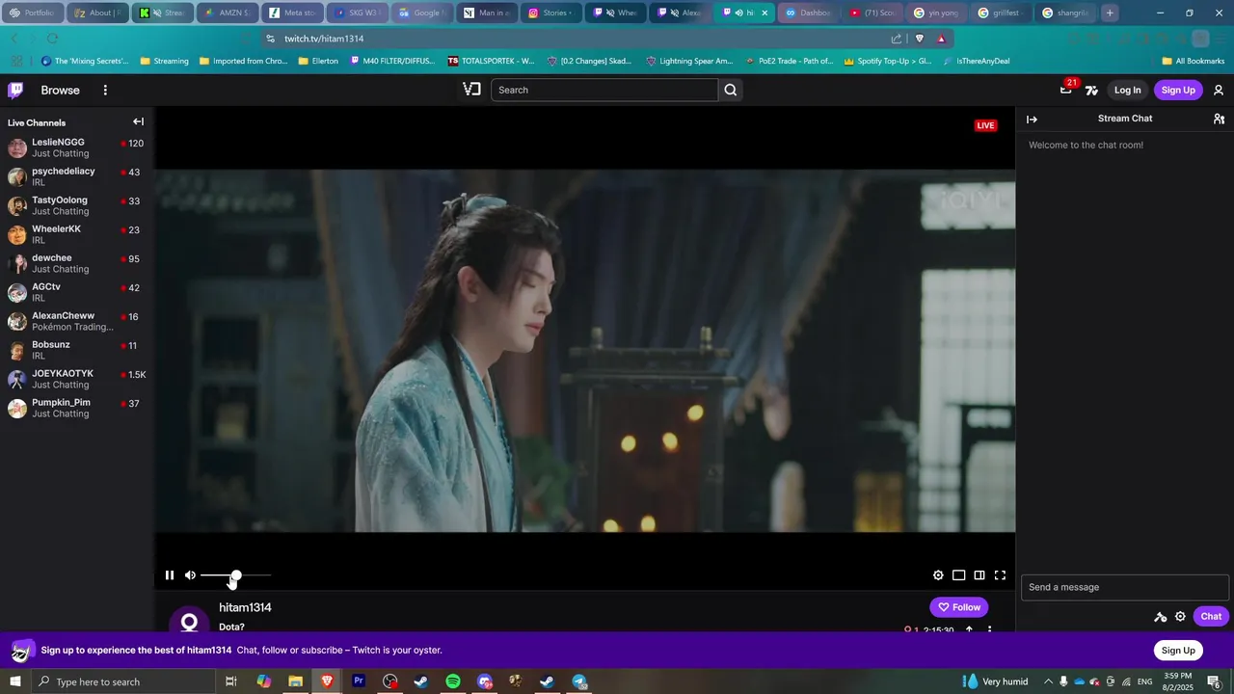
Task: Click the Send a message field
Action: (1125, 587)
